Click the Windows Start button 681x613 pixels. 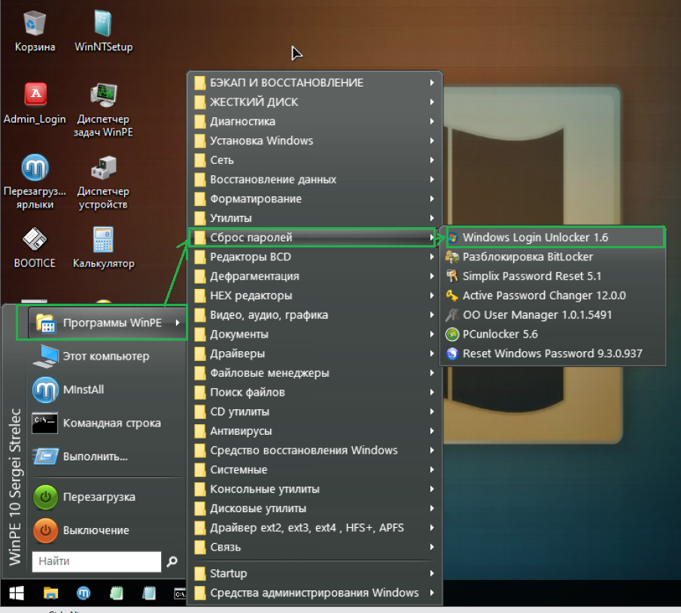click(17, 593)
